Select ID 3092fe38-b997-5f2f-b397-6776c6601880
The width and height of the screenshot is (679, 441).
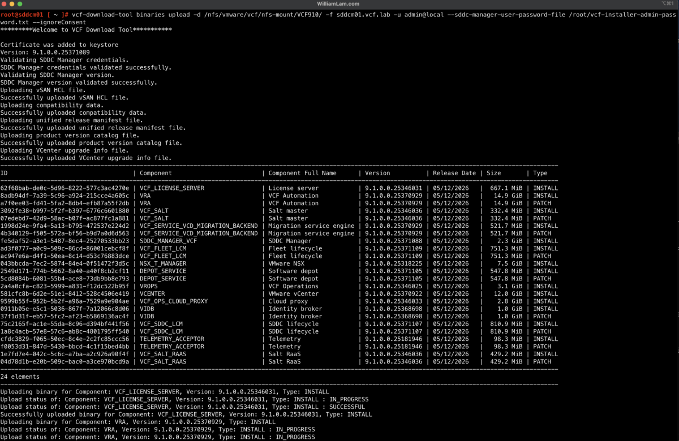point(65,210)
